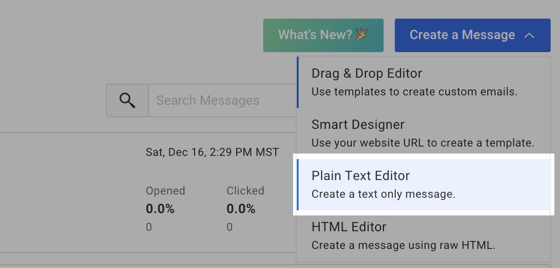Click the Sat, Dec 16 timestamp

tap(212, 152)
